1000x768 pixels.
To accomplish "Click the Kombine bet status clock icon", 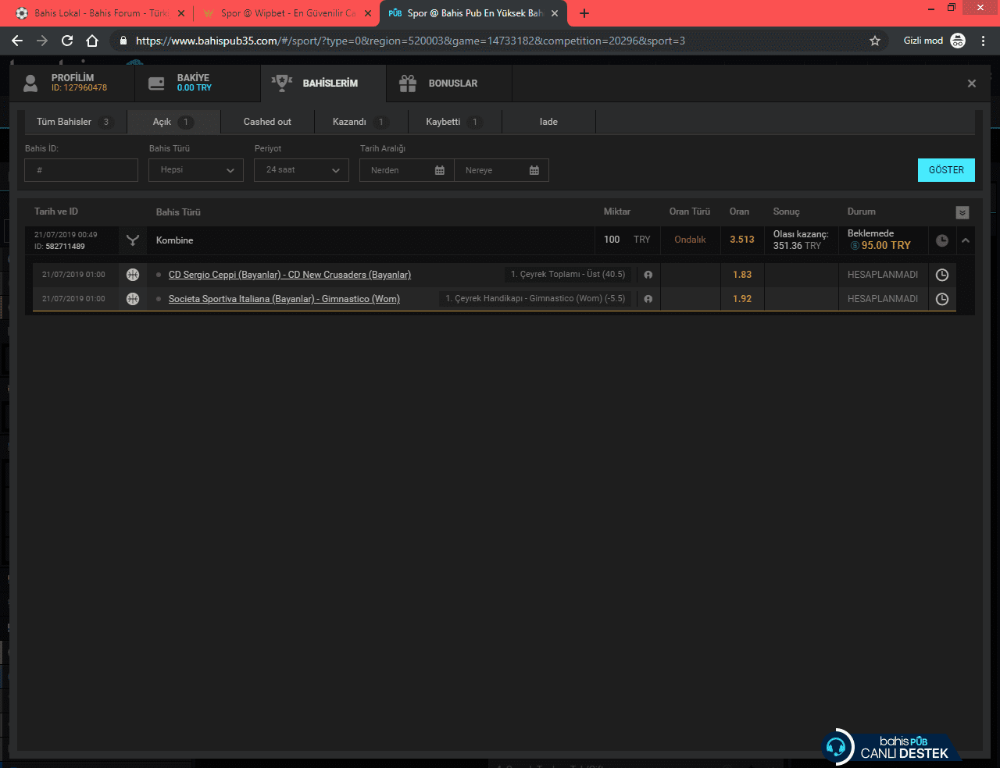I will click(x=942, y=240).
